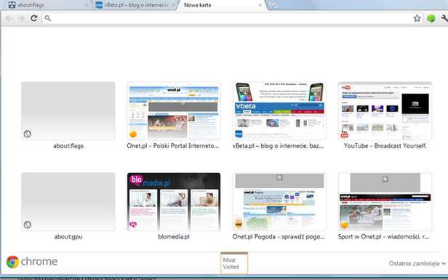The height and width of the screenshot is (280, 448).
Task: Expand the Ostatnio zamknięte dropdown
Action: (417, 263)
